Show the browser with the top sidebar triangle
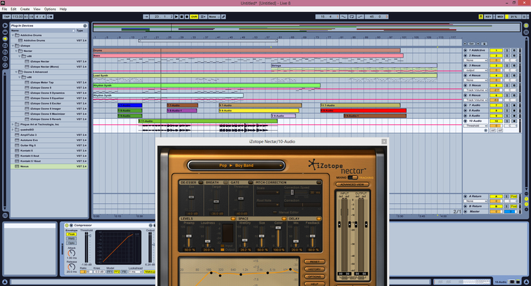Viewport: 531px width, 286px height. pos(5,25)
